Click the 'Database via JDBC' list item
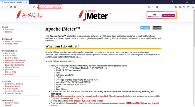This screenshot has width=195, height=107. pyautogui.click(x=64, y=75)
